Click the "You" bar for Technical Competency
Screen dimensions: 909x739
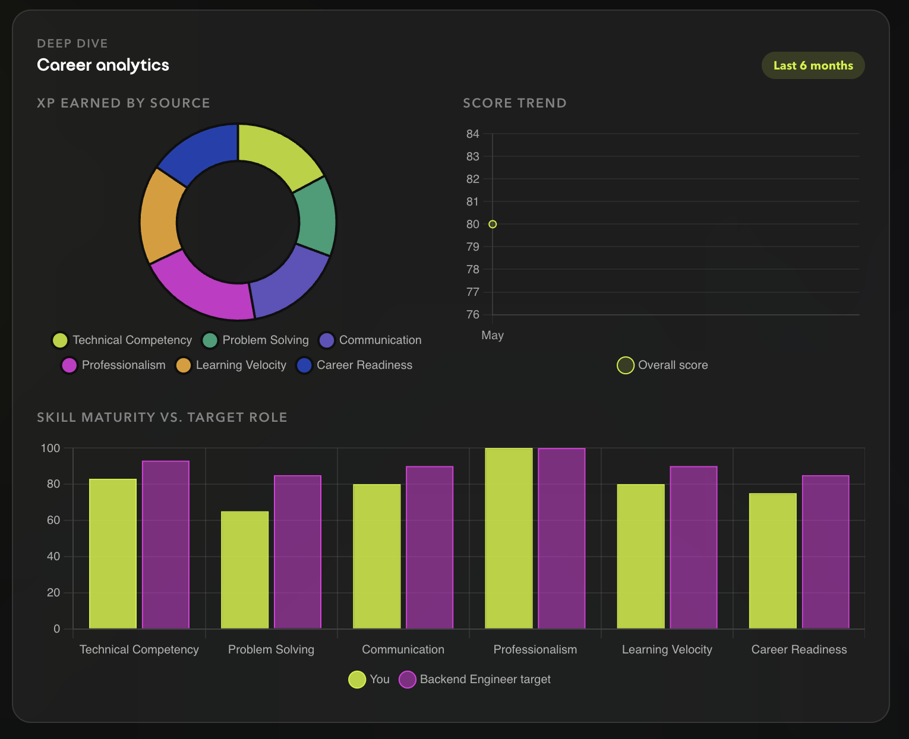point(113,554)
